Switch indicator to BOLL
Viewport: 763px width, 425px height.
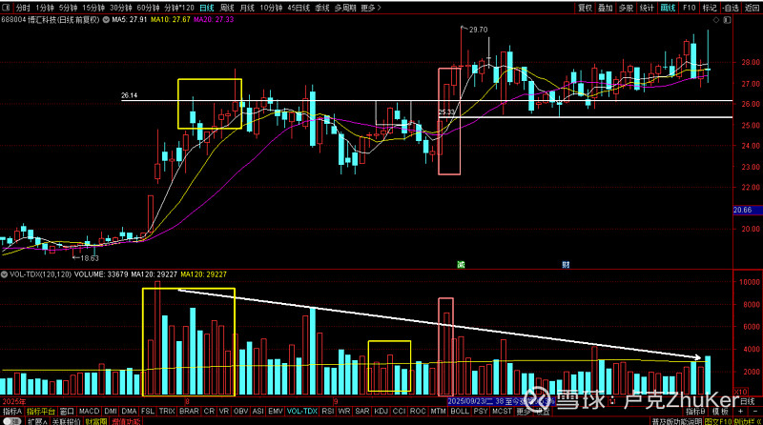(x=460, y=412)
